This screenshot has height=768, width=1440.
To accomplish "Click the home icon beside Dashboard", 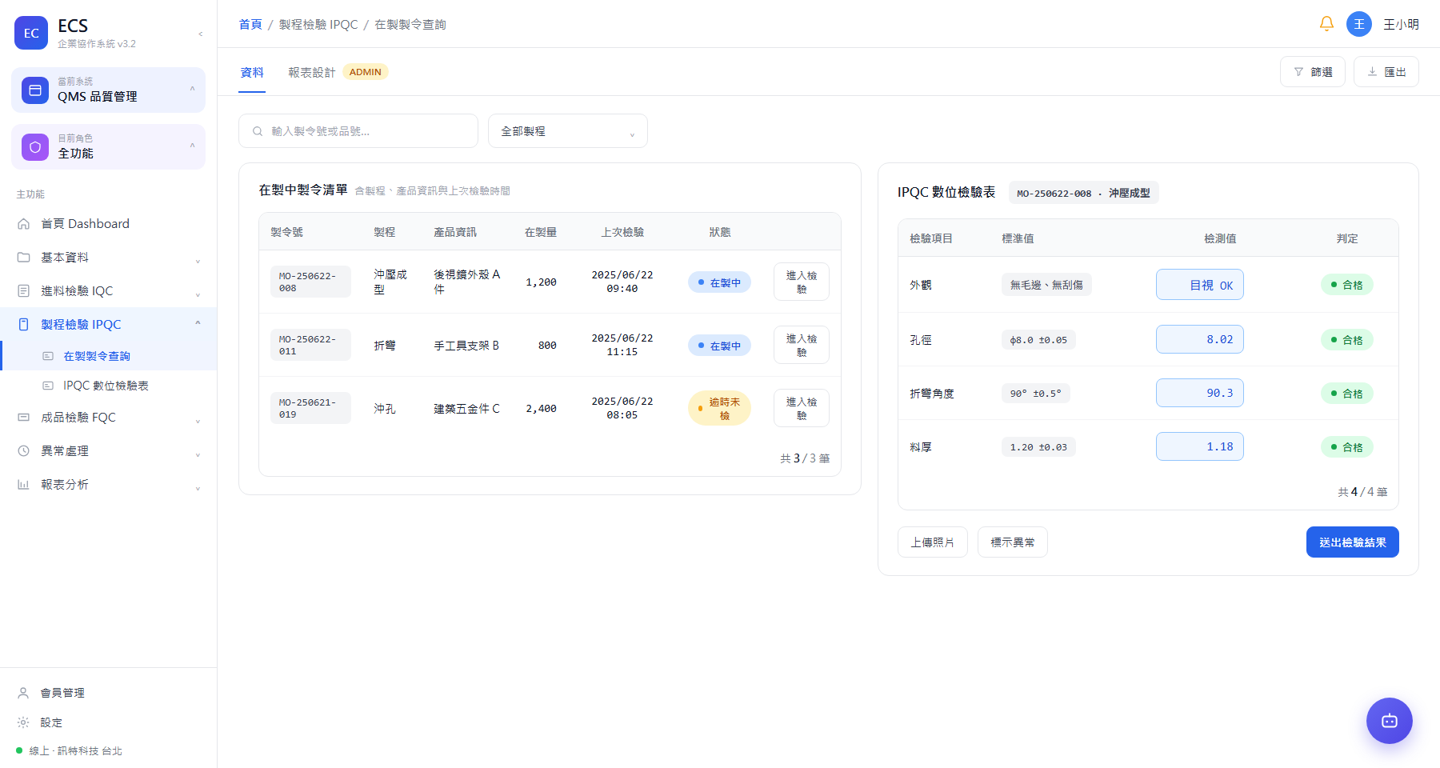I will click(24, 224).
